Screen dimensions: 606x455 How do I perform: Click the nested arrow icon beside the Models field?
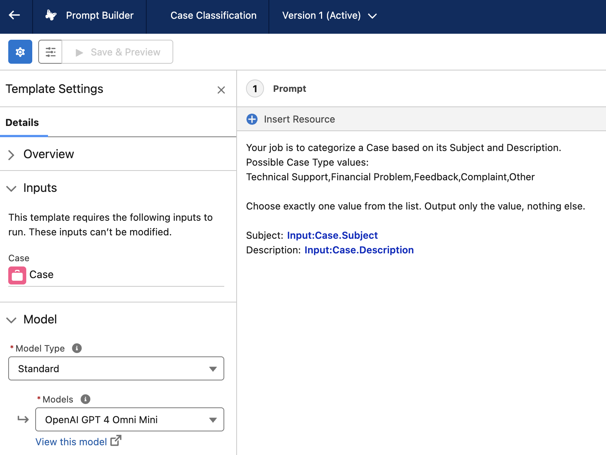tap(23, 419)
